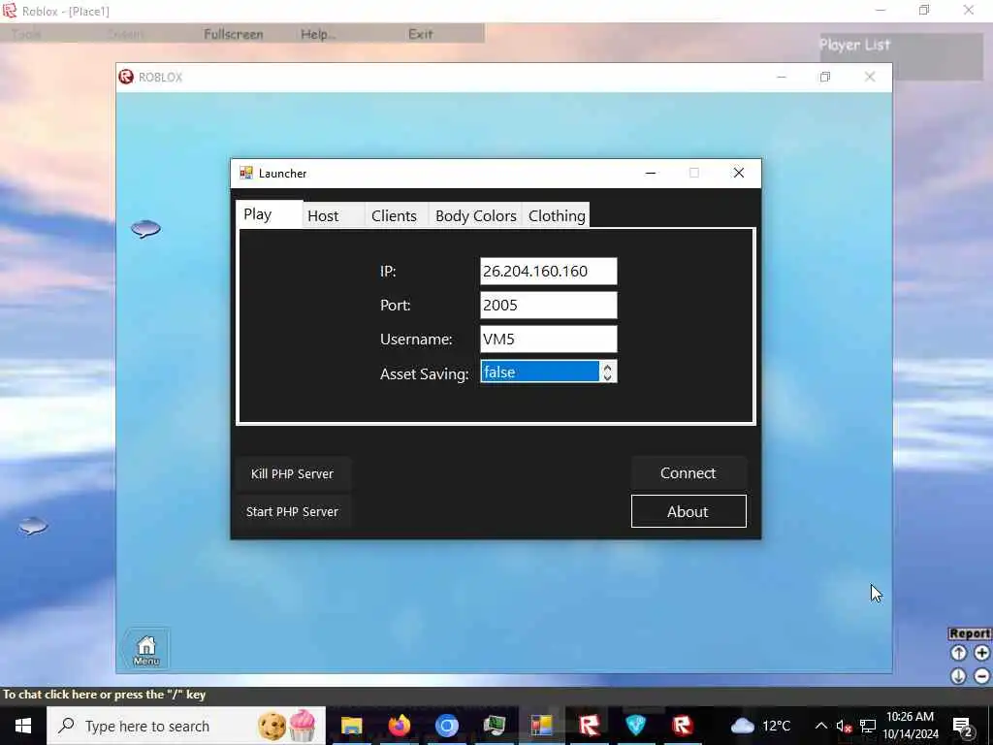
Task: Select the Launcher app icon in taskbar
Action: (541, 726)
